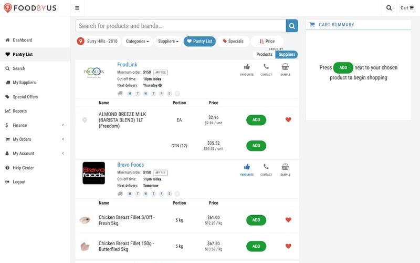This screenshot has width=420, height=263.
Task: Toggle heart on Chicken Breast Fillet 150g Butterflied
Action: 288,246
